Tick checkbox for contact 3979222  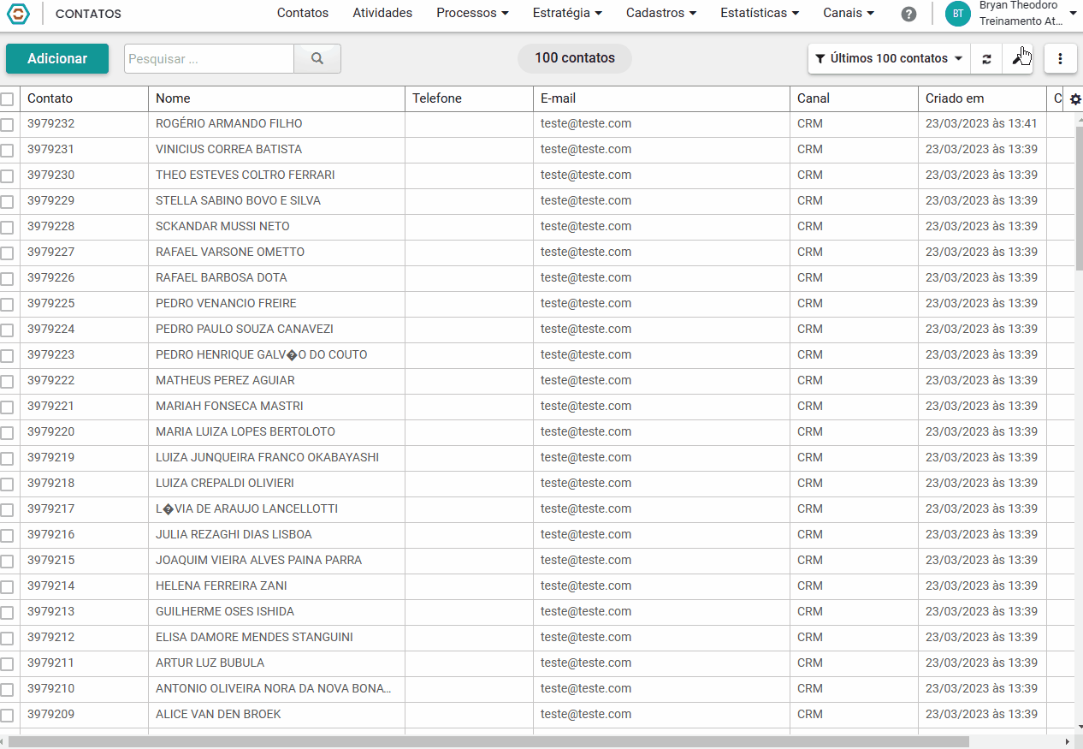[x=7, y=382]
